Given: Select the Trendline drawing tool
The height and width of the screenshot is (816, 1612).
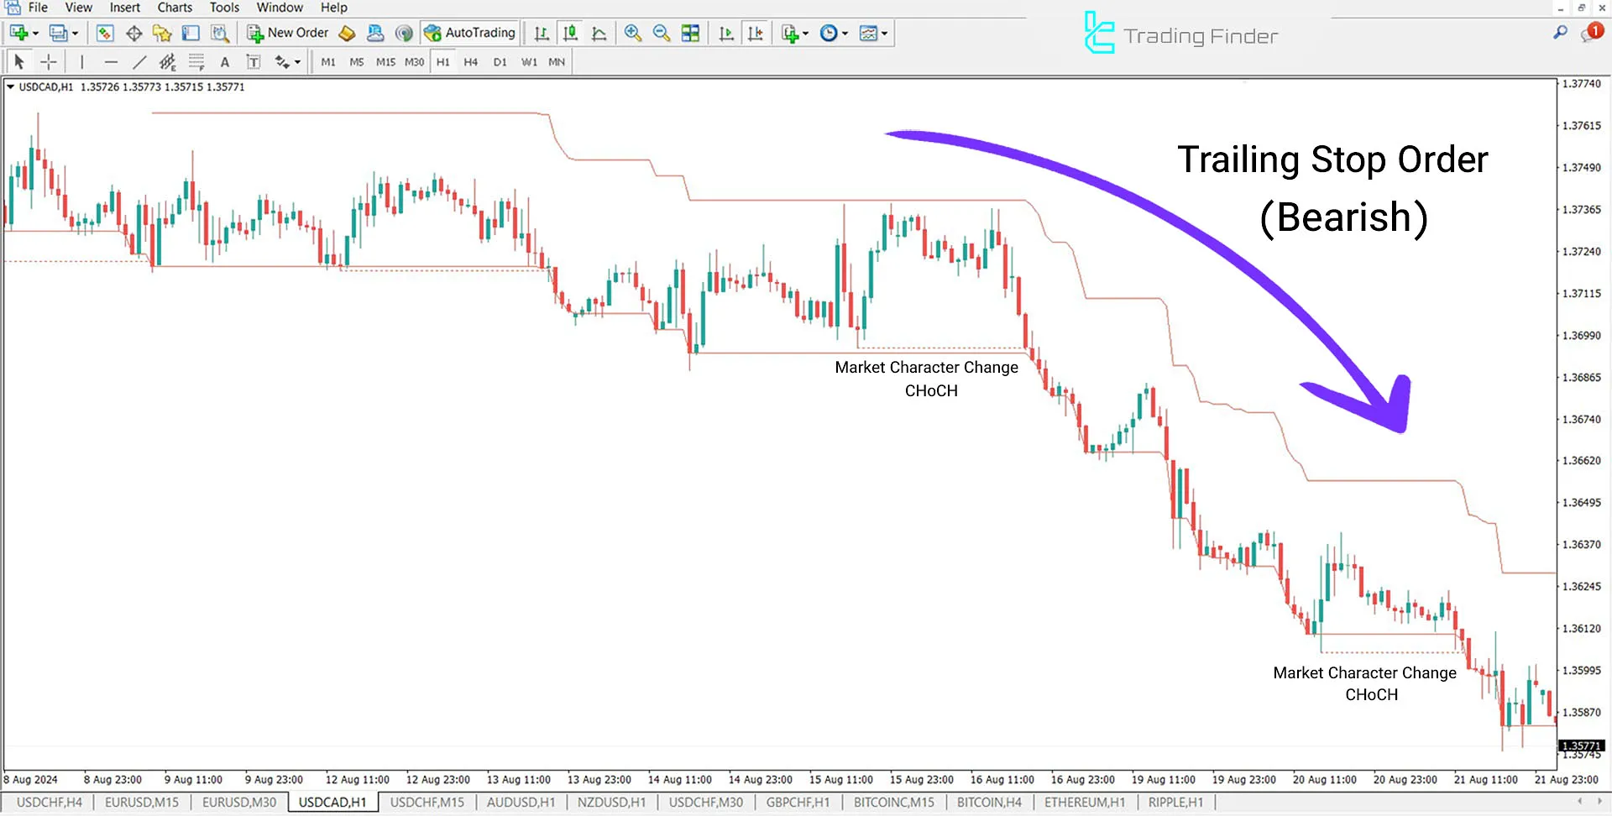Looking at the screenshot, I should pos(140,61).
